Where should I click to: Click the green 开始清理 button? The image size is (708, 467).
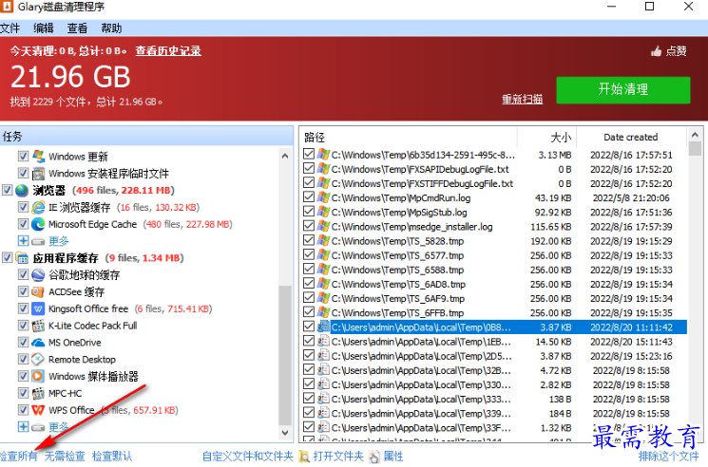pos(623,90)
